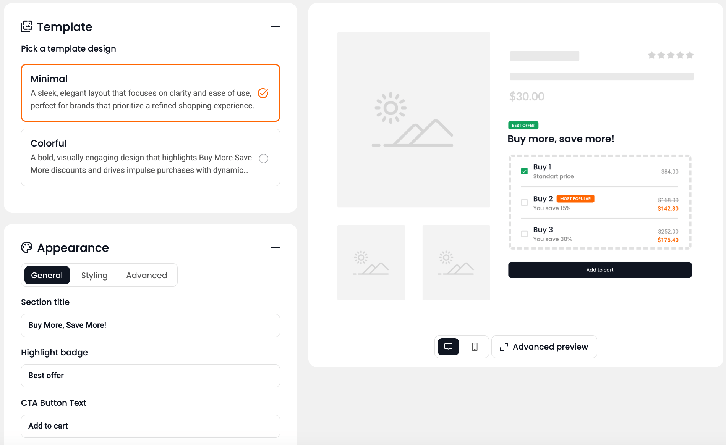
Task: Select the Colorful template radio option
Action: point(264,158)
